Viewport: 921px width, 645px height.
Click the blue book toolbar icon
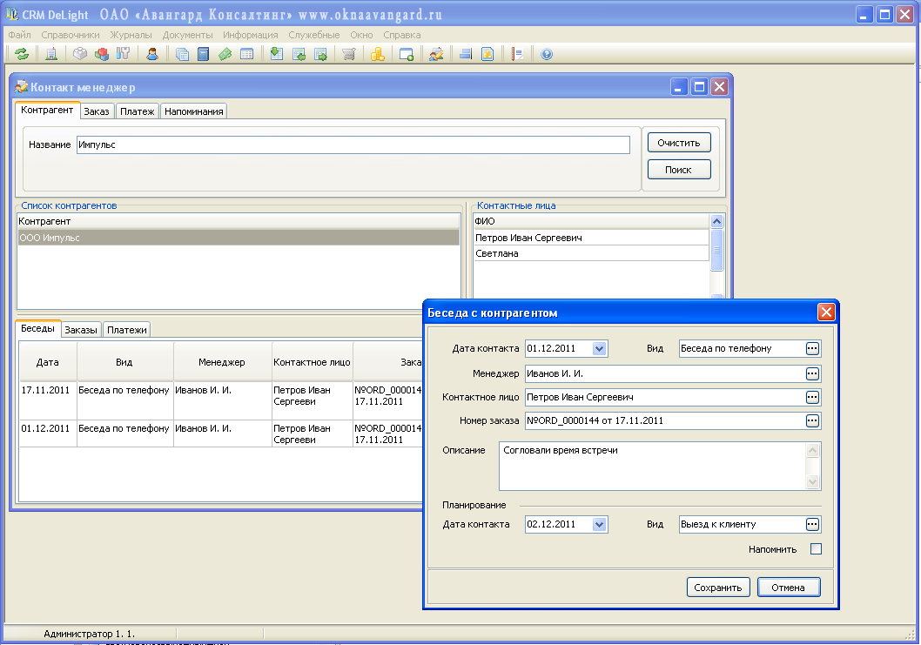coord(203,54)
